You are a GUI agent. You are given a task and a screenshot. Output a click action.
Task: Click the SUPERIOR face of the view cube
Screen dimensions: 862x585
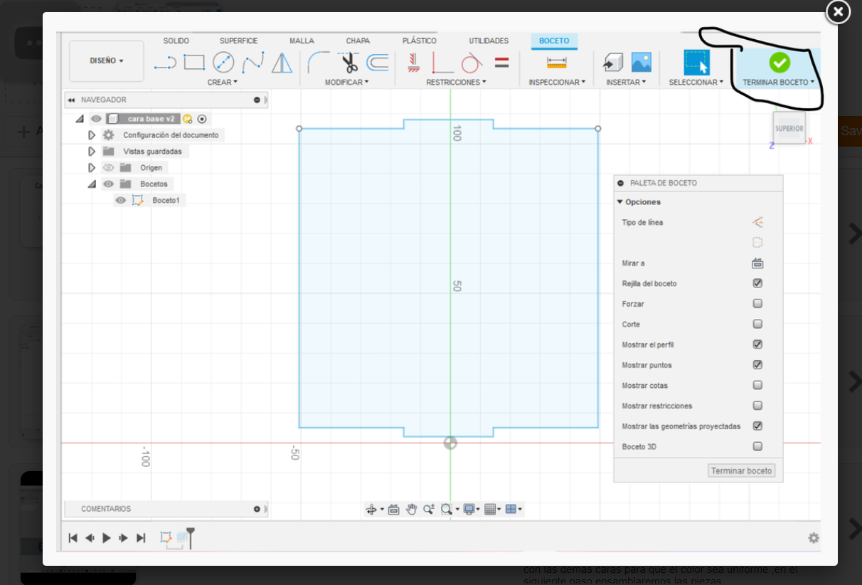(x=789, y=129)
